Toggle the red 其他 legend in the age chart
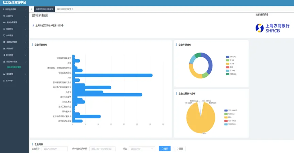Image resolution: width=294 pixels, height=153 pixels. [229, 67]
